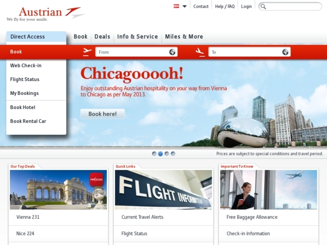This screenshot has width=327, height=245.
Task: Click the search magnifier icon
Action: click(x=263, y=7)
